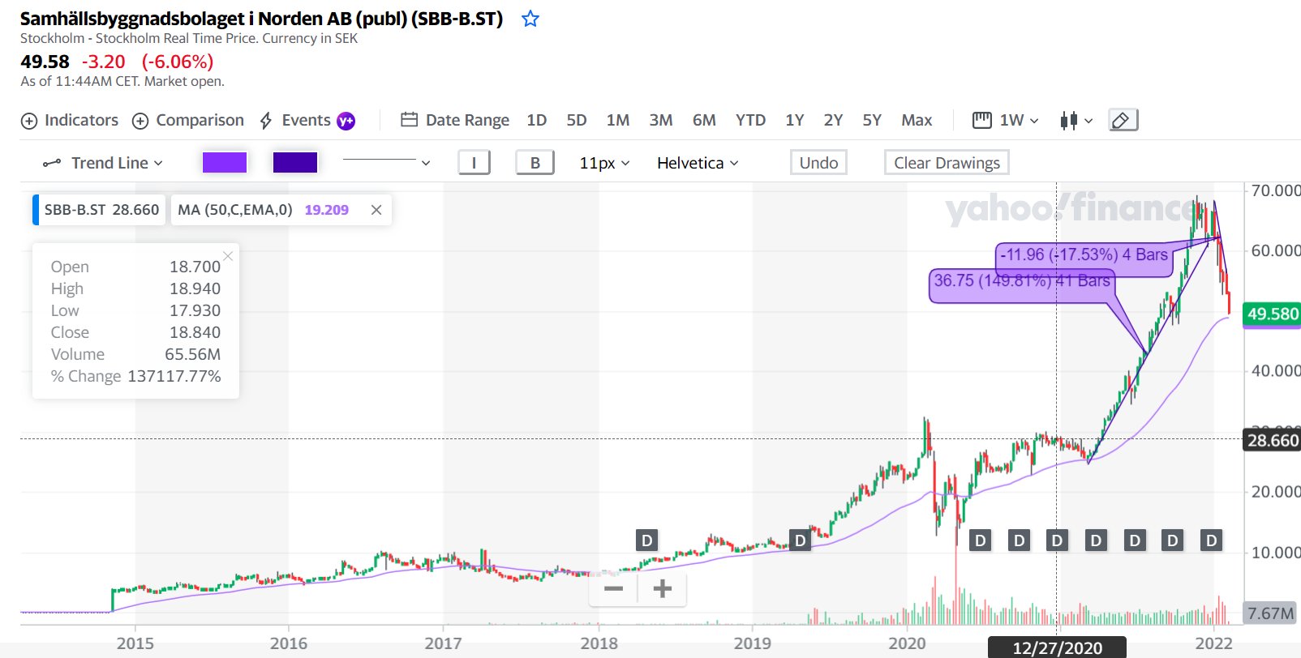Select the SBB-B.ST series legend label
Image resolution: width=1301 pixels, height=658 pixels.
coord(101,210)
